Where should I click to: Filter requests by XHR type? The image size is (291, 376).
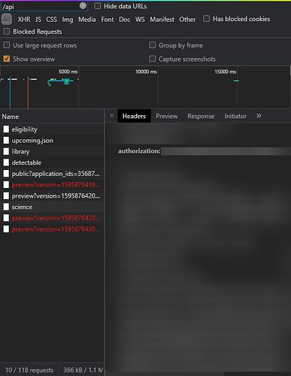[24, 20]
